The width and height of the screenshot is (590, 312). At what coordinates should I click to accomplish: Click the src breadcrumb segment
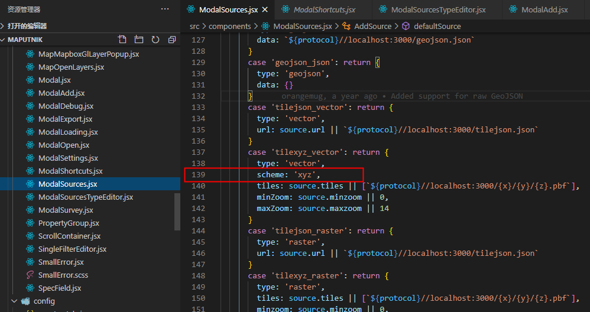194,27
